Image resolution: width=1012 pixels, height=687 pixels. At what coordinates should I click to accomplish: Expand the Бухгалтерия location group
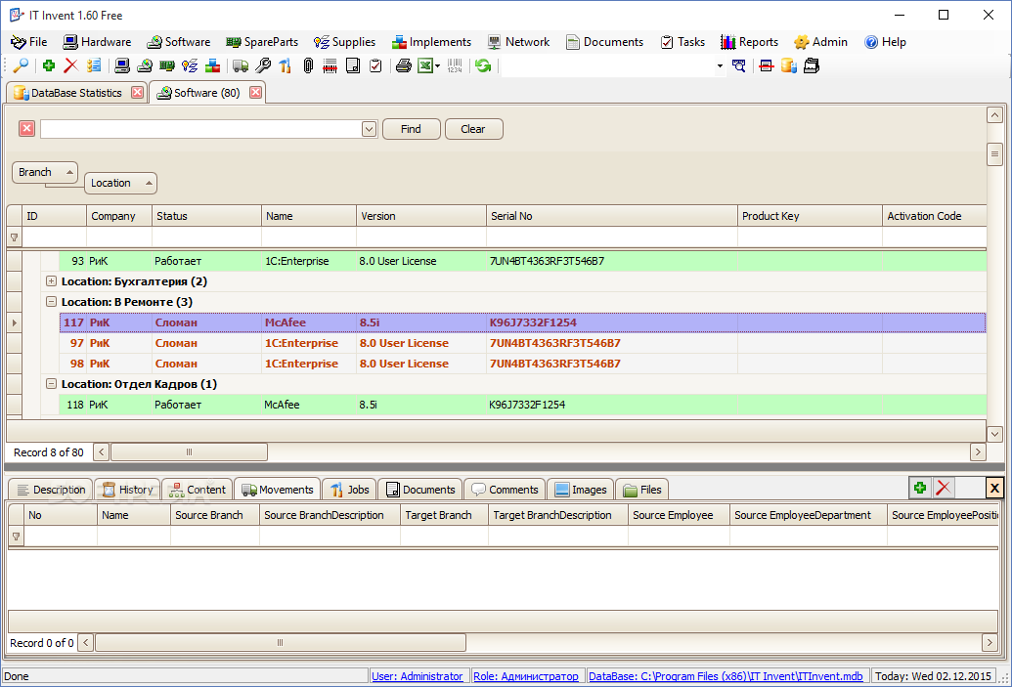tap(52, 281)
